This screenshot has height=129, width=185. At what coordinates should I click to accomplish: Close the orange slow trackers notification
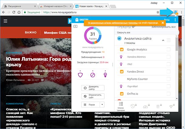[163, 23]
